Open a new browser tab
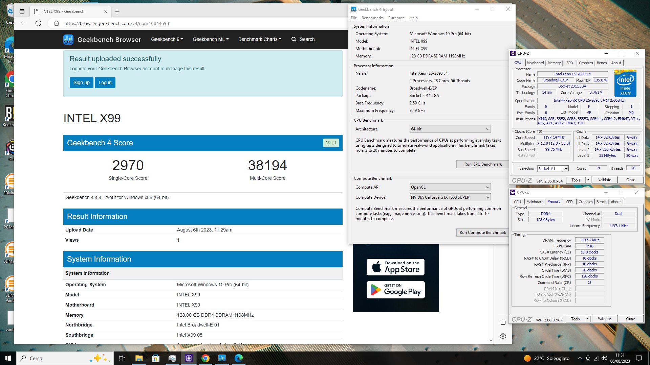Viewport: 650px width, 365px height. pos(117,11)
